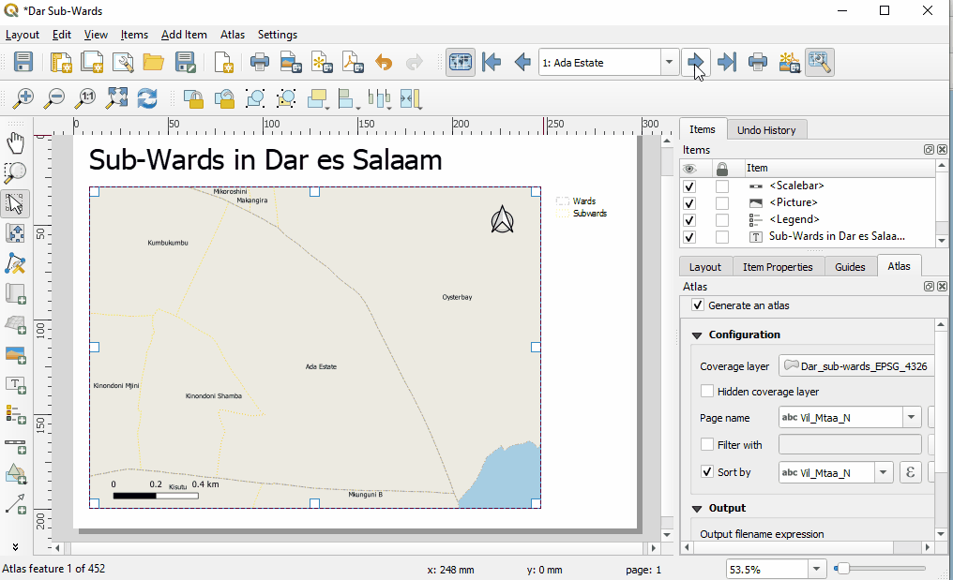Select the Legend item in list
Viewport: 953px width, 580px height.
794,219
